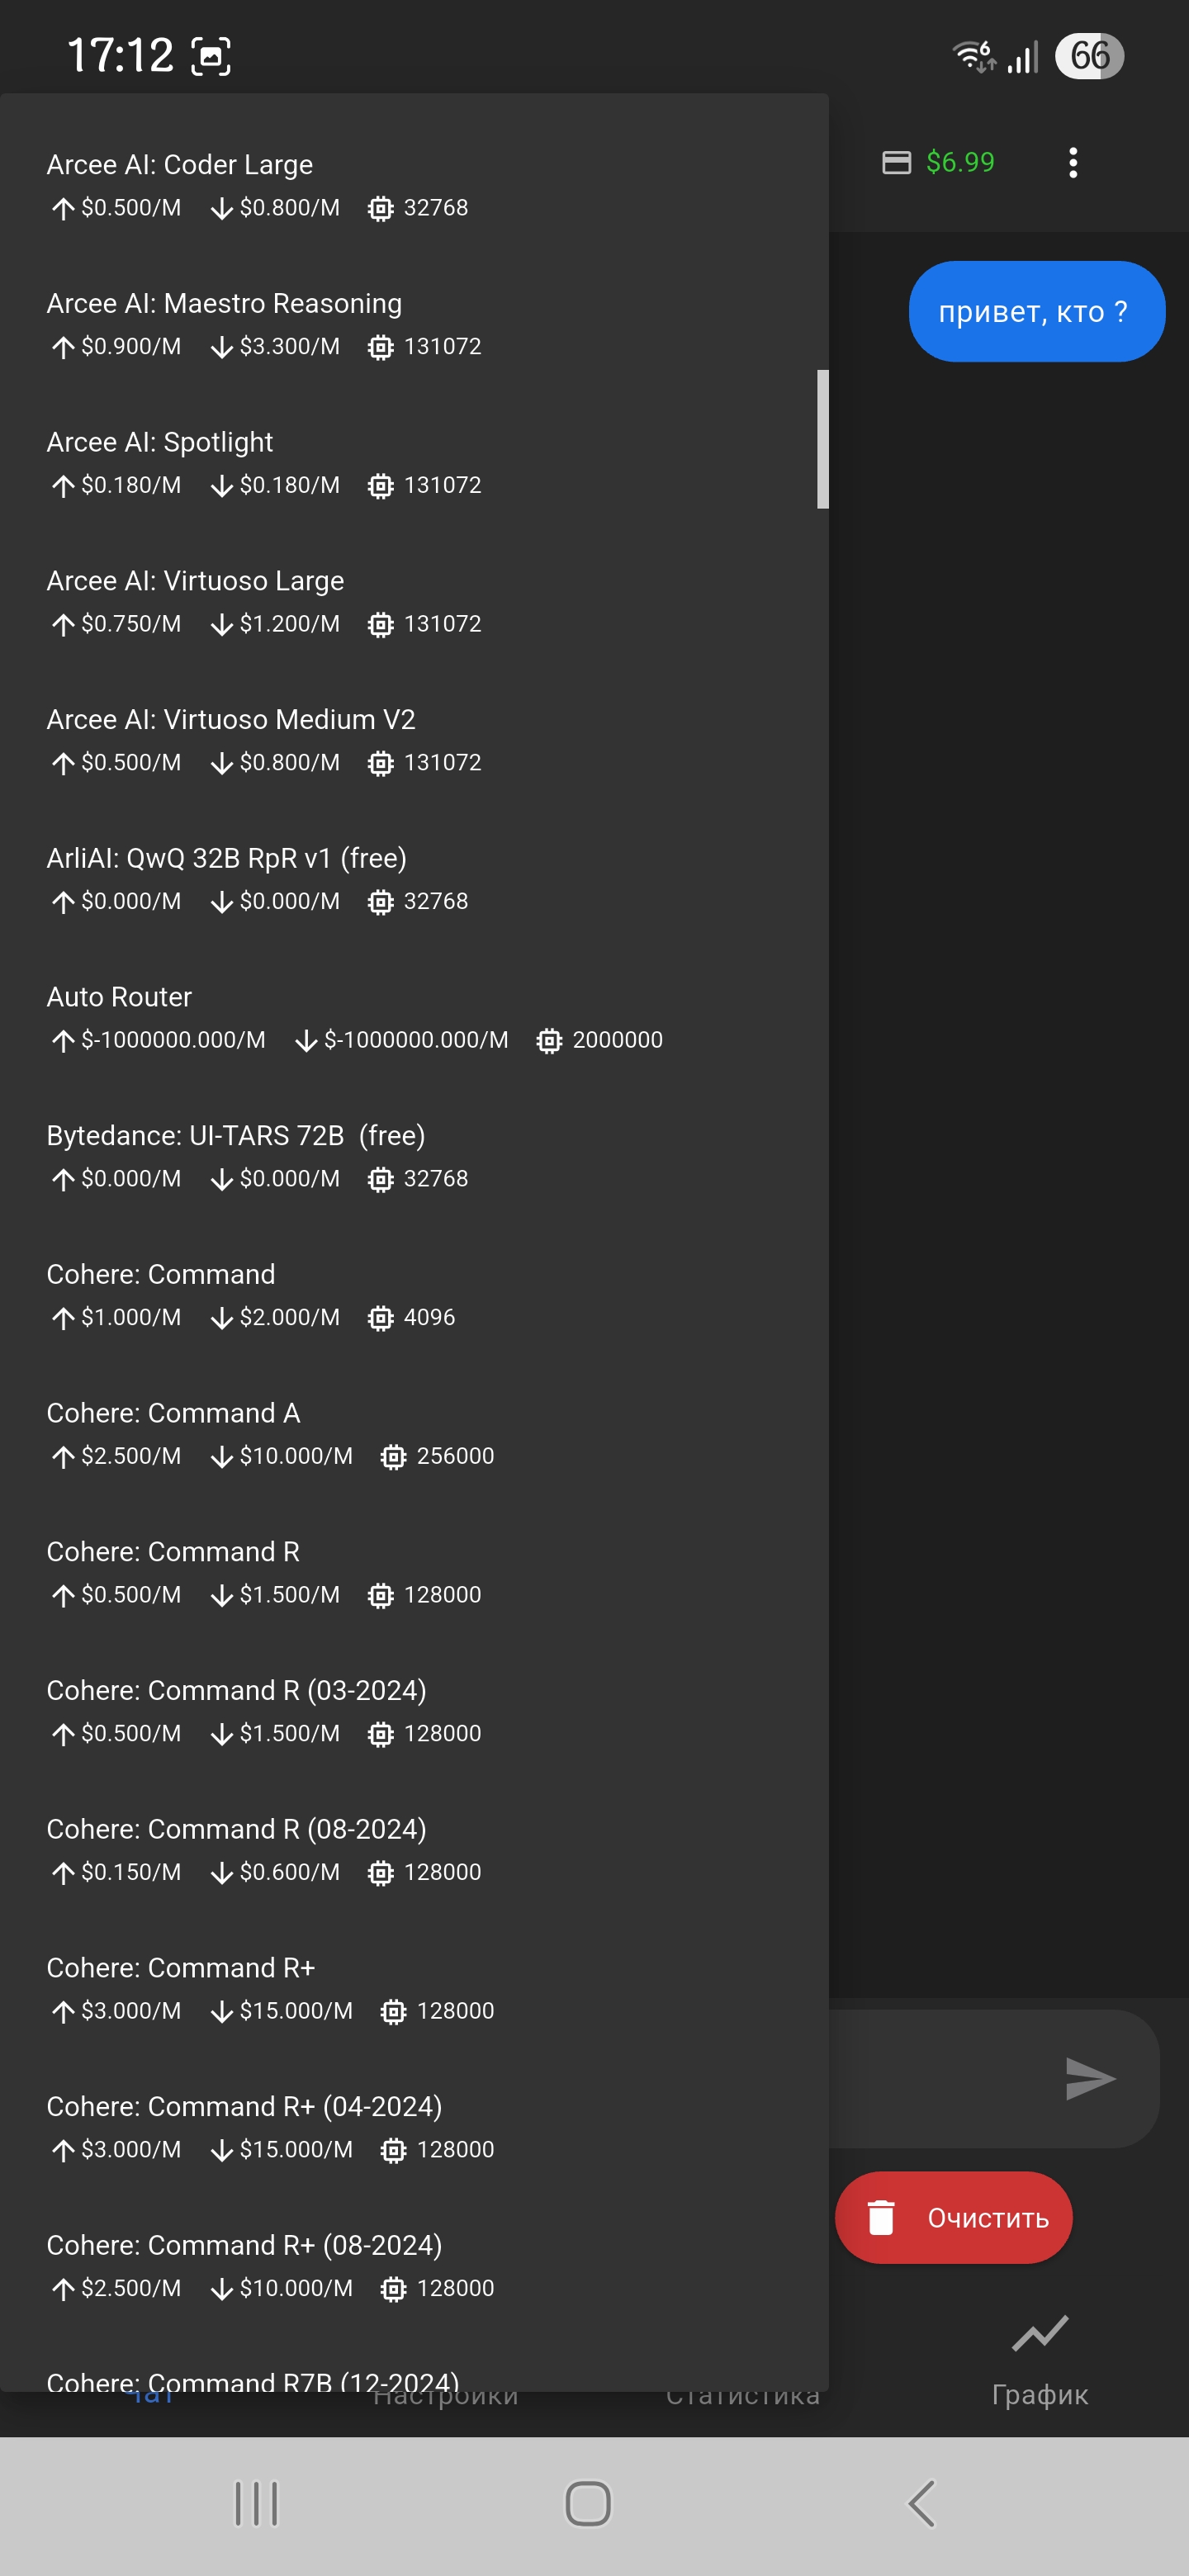The height and width of the screenshot is (2576, 1189).
Task: Tap the balance card icon
Action: pyautogui.click(x=896, y=162)
